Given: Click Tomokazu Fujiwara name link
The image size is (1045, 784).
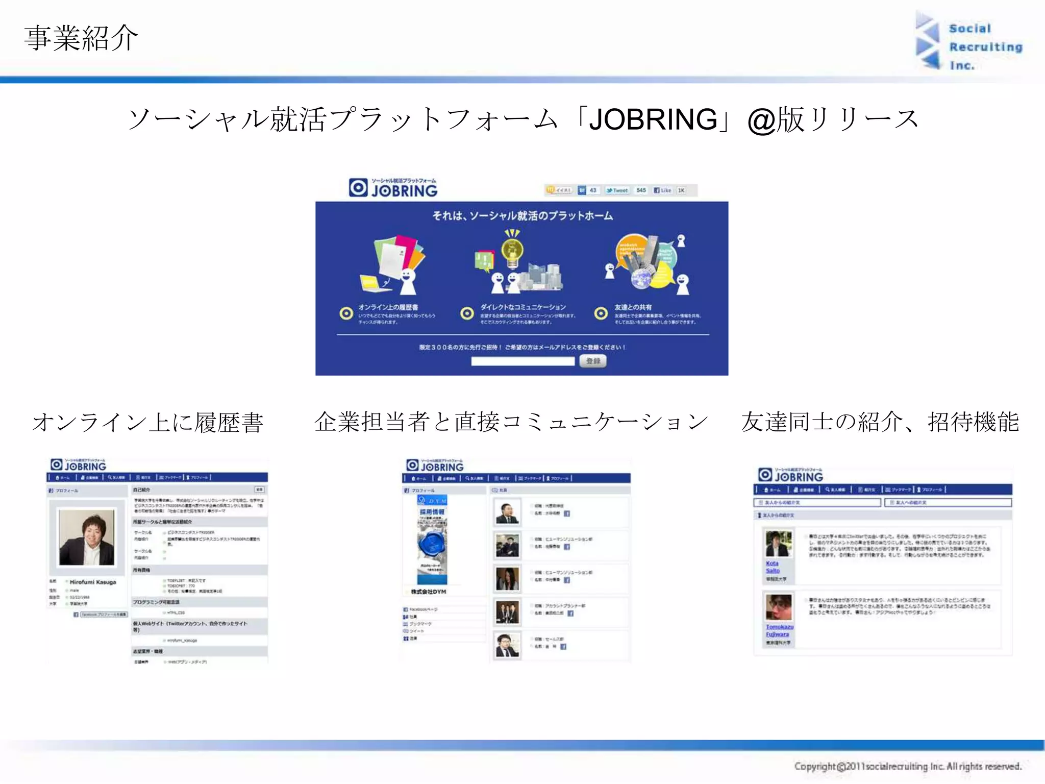Looking at the screenshot, I should coord(780,630).
